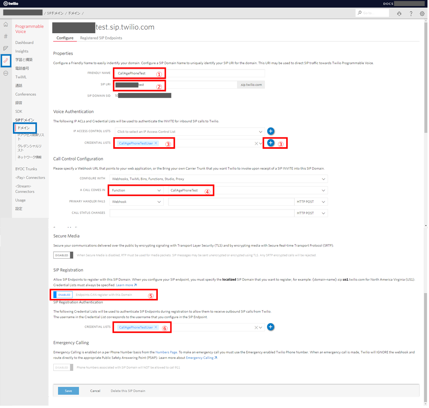Open CallAgePhoneTest service dropdown
429x408 pixels.
tap(248, 191)
